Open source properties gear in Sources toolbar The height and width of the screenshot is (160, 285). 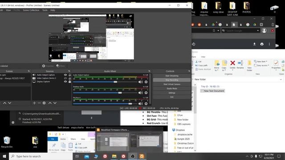(x=44, y=103)
